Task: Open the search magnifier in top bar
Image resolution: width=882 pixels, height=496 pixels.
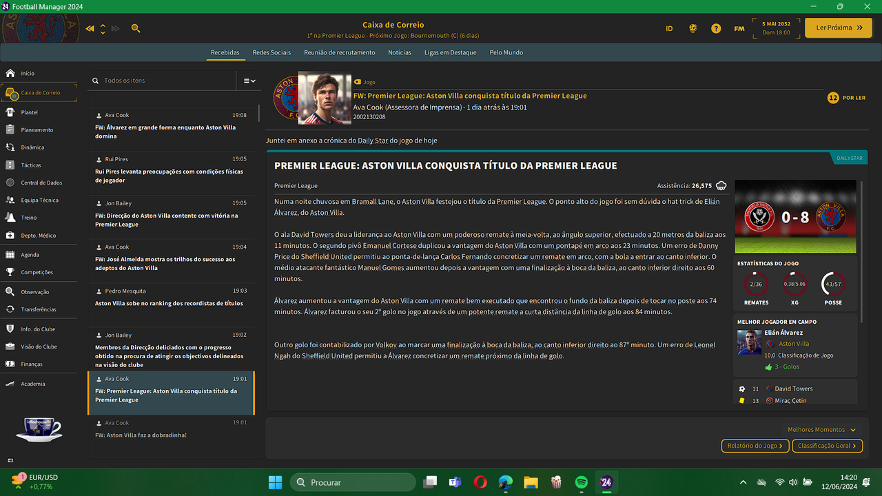Action: click(136, 28)
